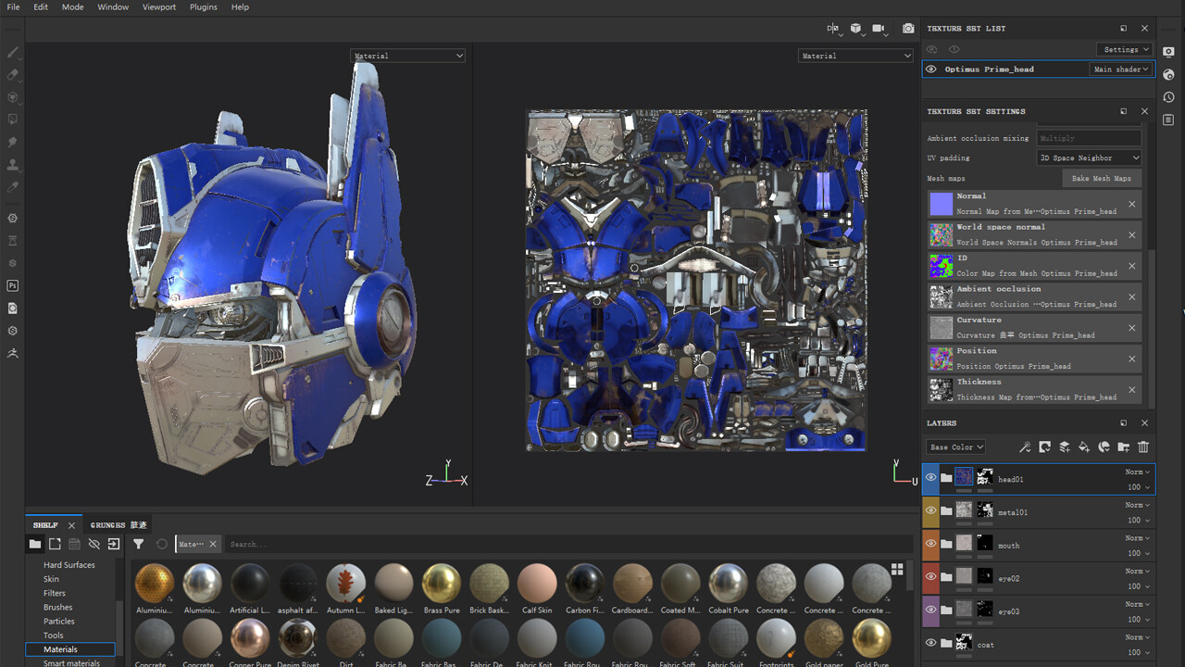This screenshot has width=1185, height=667.
Task: Open the Main shader dropdown
Action: [x=1120, y=69]
